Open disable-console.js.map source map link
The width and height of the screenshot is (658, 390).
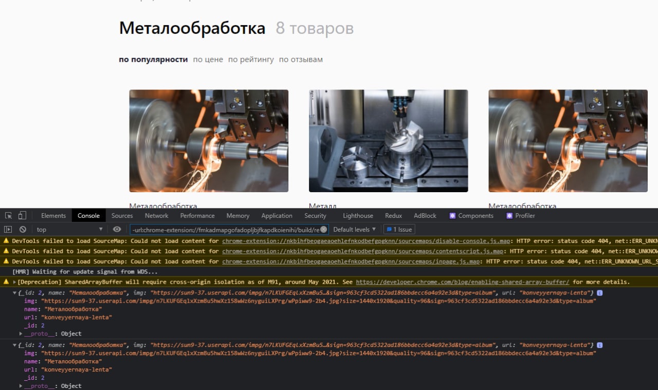click(367, 241)
